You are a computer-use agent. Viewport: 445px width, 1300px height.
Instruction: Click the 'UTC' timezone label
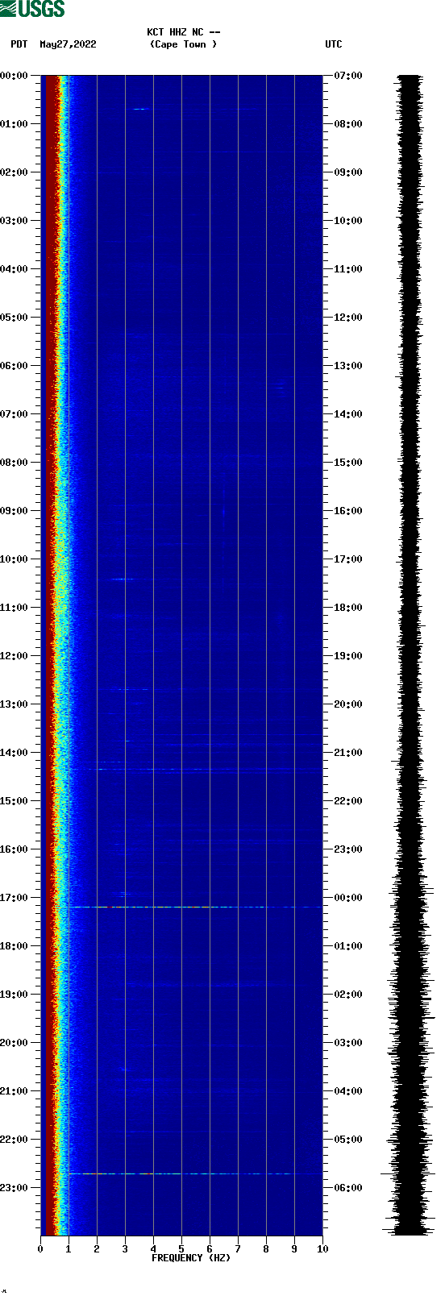click(x=334, y=44)
